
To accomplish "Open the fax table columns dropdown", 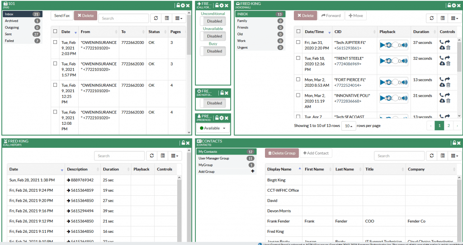I will tap(179, 18).
